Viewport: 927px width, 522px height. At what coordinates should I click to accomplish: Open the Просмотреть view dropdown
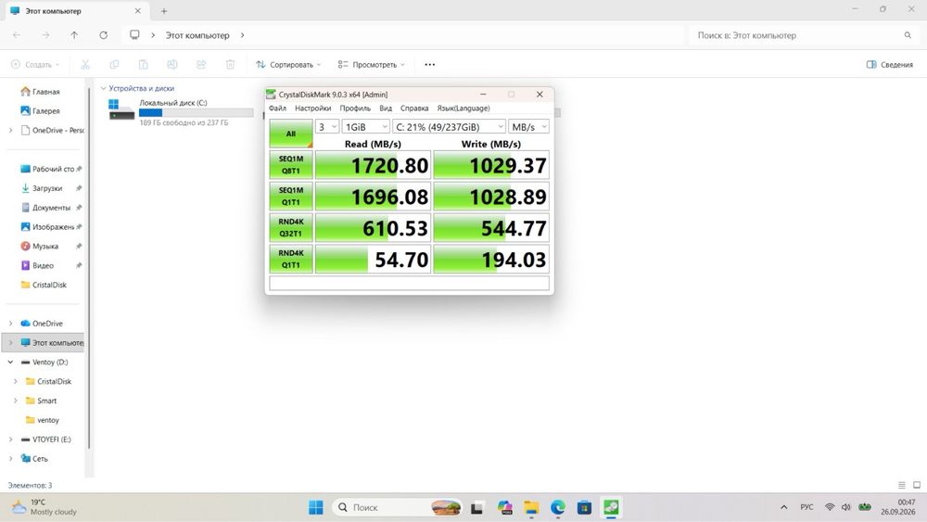pyautogui.click(x=372, y=64)
